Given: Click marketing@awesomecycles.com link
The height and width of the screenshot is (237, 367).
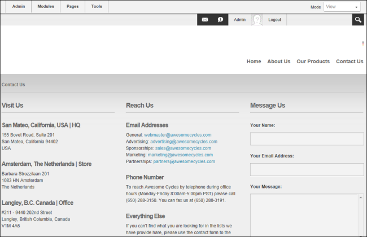Looking at the screenshot, I should coord(180,155).
